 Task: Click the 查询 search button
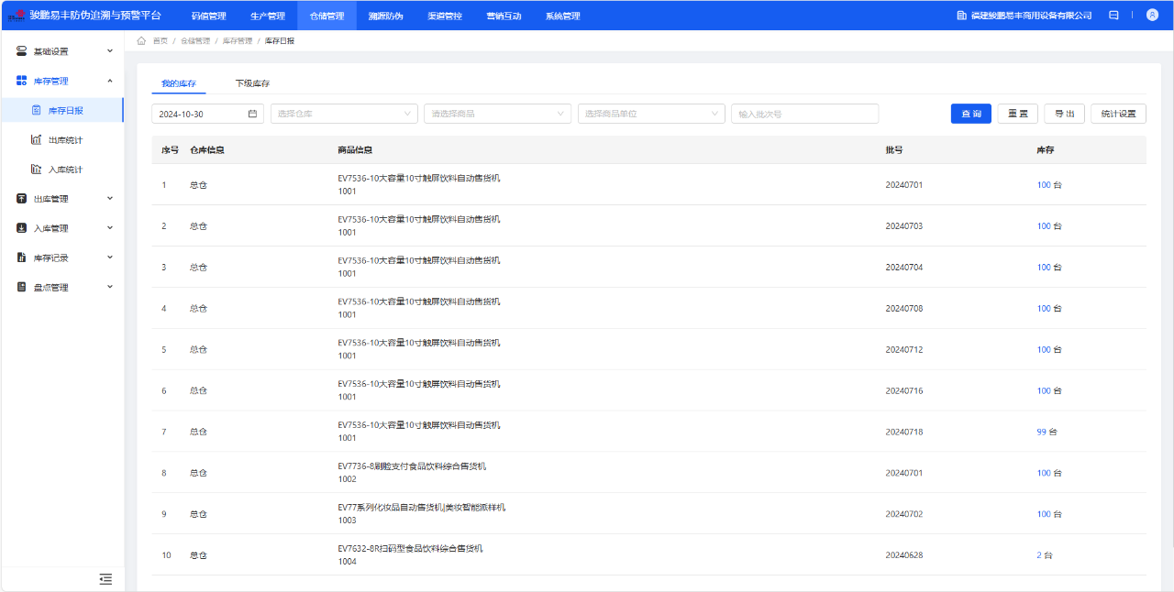tap(970, 114)
